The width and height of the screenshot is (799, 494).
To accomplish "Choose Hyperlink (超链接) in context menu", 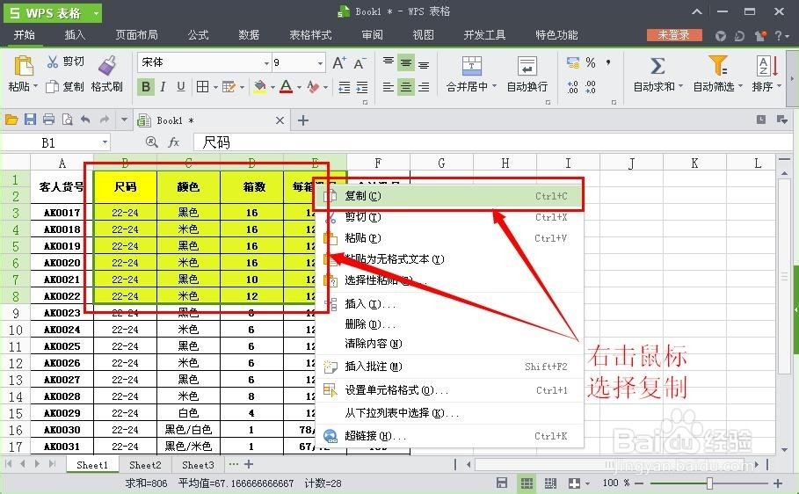I will click(449, 436).
